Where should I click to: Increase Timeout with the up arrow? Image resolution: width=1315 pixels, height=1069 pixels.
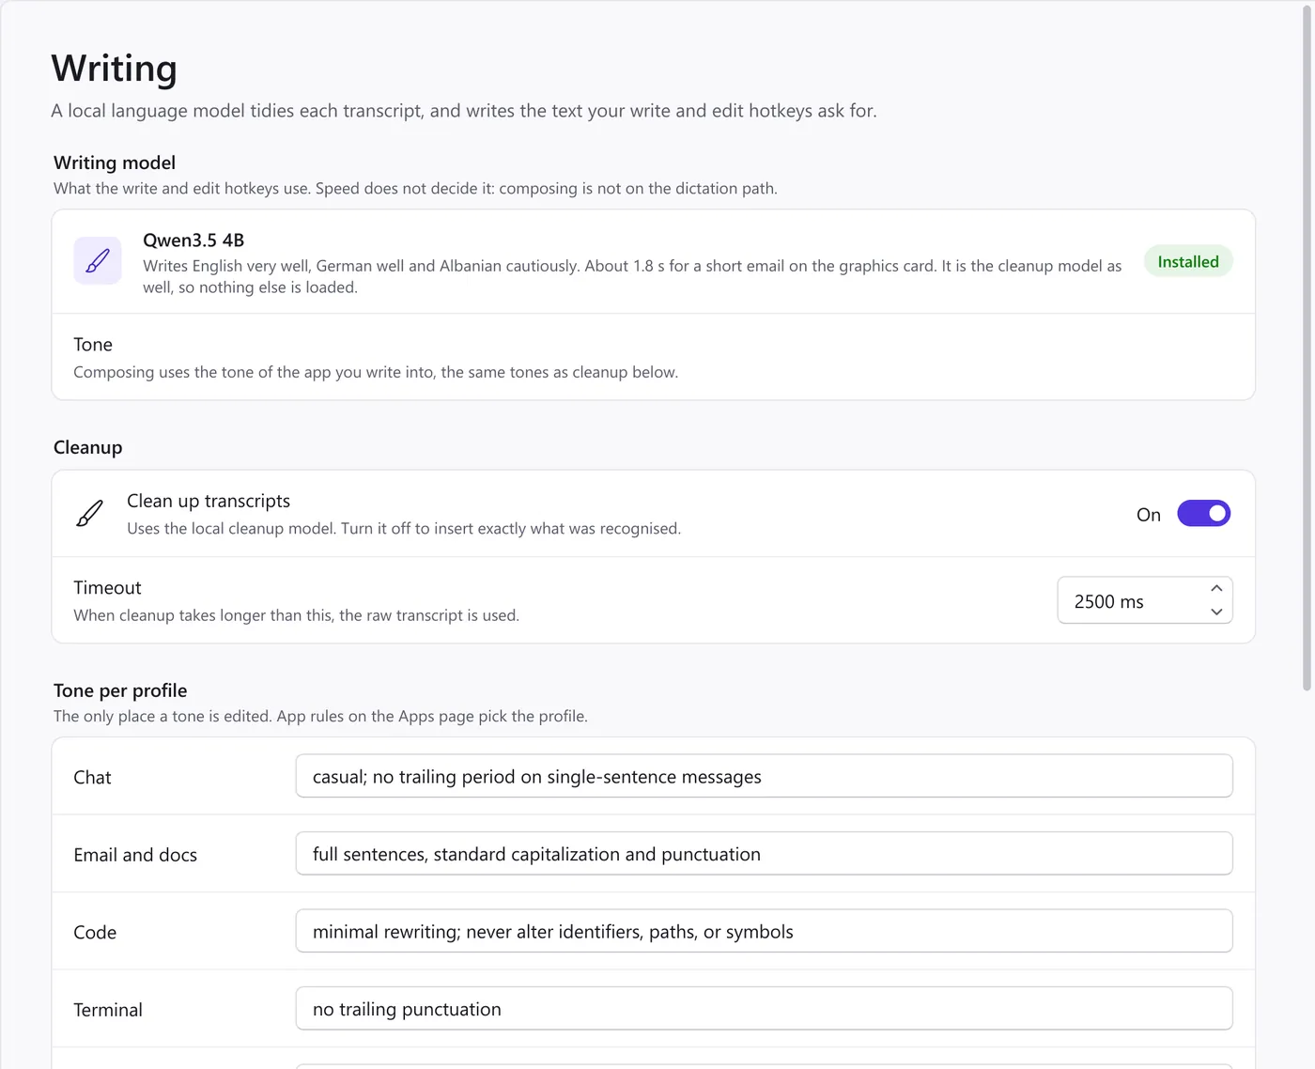pyautogui.click(x=1216, y=588)
